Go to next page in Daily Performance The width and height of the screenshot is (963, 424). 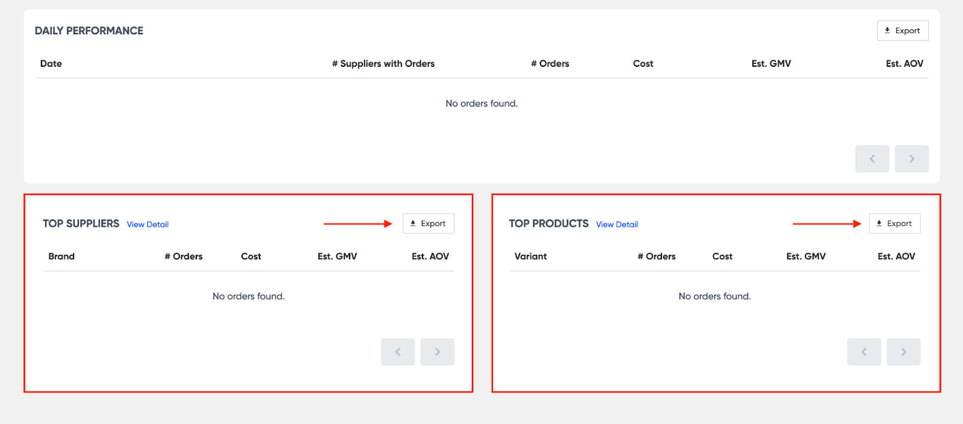click(x=912, y=159)
